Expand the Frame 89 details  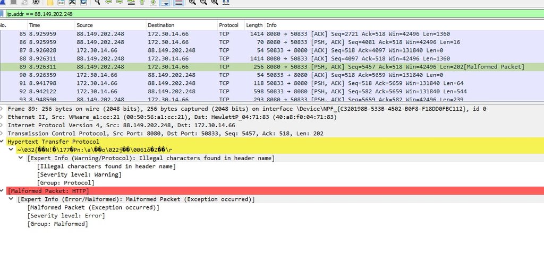point(2,109)
